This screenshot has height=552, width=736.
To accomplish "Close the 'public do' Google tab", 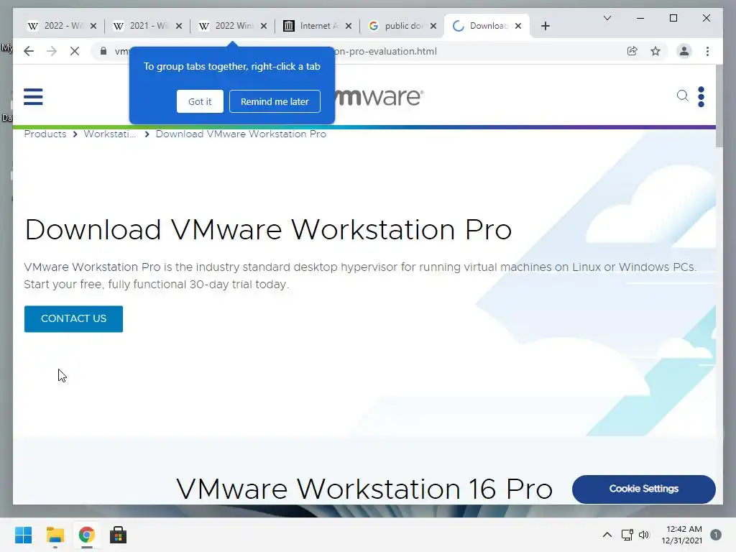I will [433, 26].
